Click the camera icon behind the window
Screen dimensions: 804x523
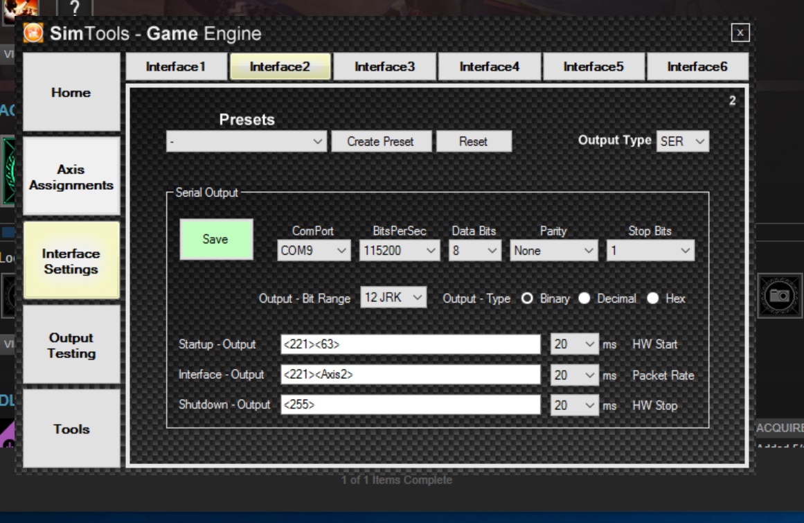point(779,296)
